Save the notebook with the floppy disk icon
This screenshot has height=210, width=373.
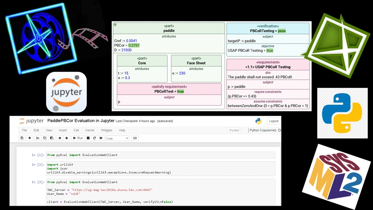tap(22, 138)
